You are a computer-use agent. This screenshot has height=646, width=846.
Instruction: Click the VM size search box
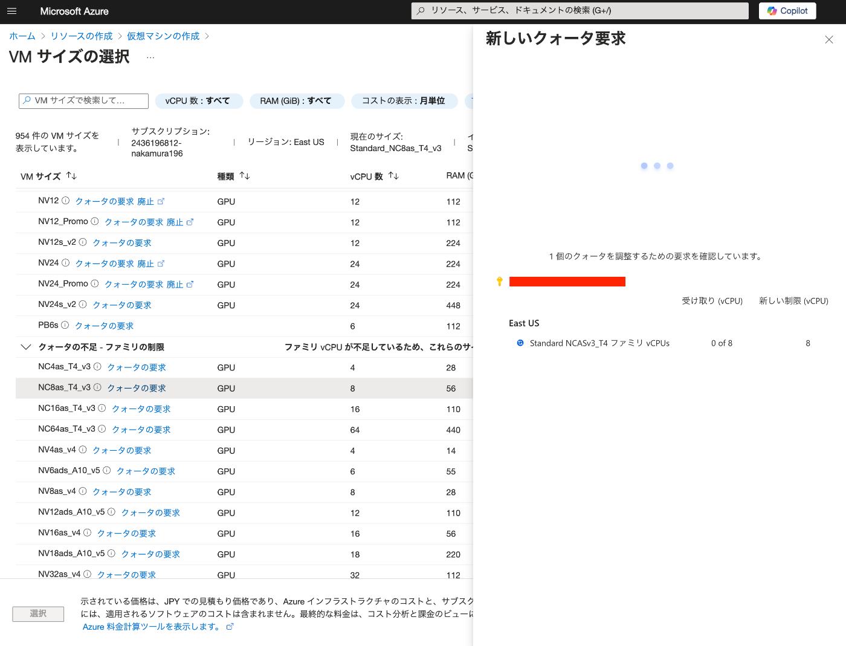tap(83, 101)
